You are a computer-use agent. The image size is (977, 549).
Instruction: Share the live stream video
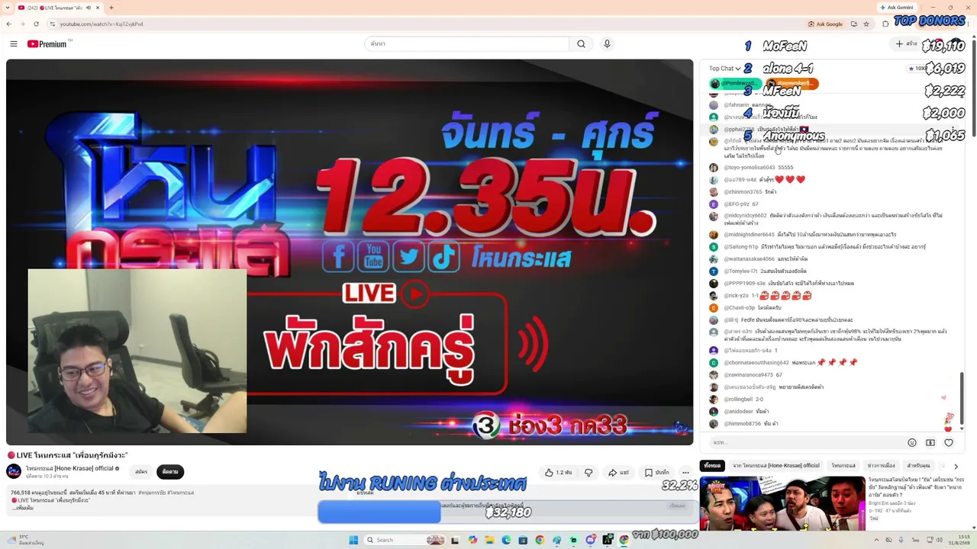coord(618,473)
